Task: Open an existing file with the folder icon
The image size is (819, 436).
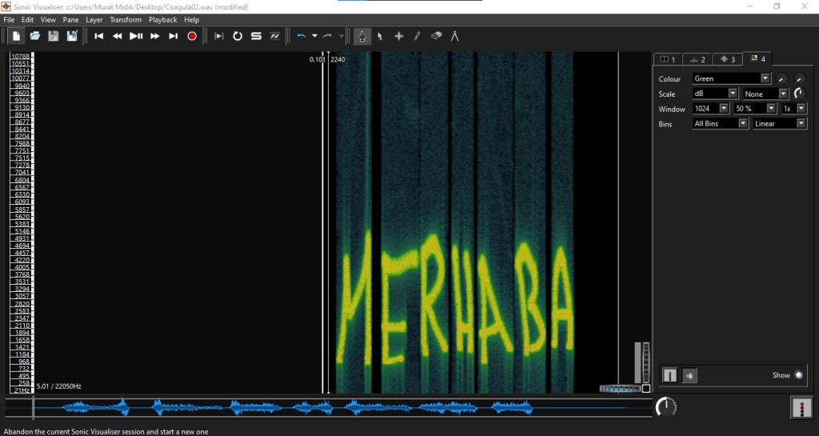Action: click(35, 36)
